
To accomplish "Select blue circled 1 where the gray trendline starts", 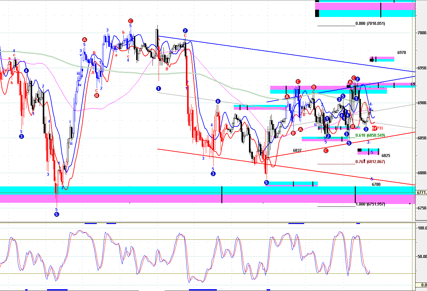I will tap(158, 89).
